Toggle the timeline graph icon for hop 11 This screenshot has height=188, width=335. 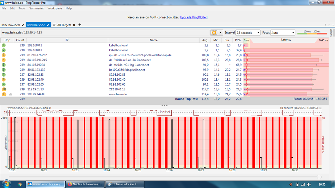coord(10,94)
